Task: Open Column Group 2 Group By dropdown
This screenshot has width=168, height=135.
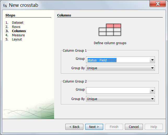Action: click(120, 99)
